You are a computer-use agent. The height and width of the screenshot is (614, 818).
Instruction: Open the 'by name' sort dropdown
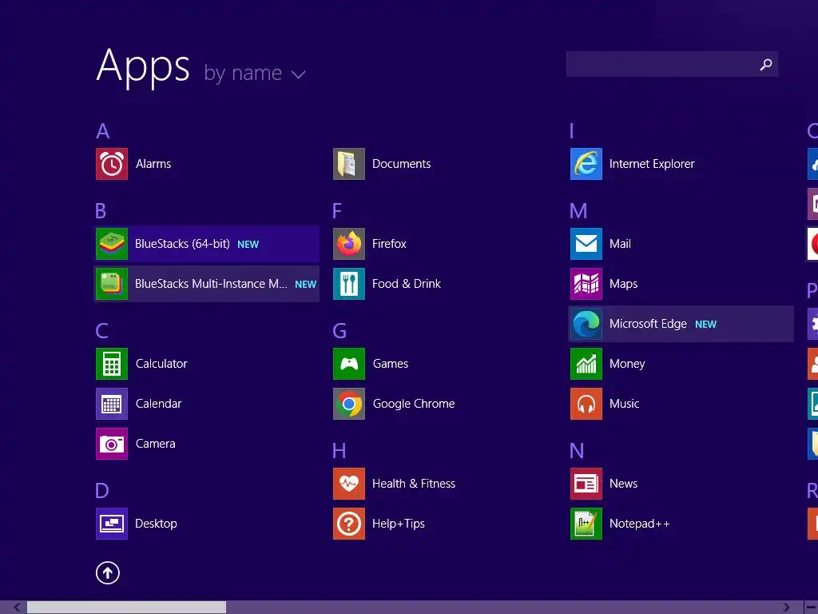pyautogui.click(x=254, y=73)
